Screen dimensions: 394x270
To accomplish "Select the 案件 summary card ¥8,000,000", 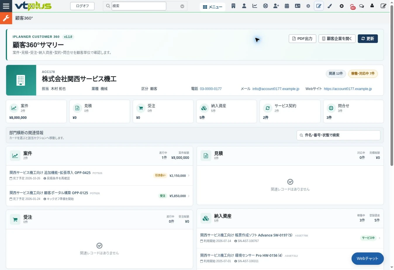I will (36, 111).
